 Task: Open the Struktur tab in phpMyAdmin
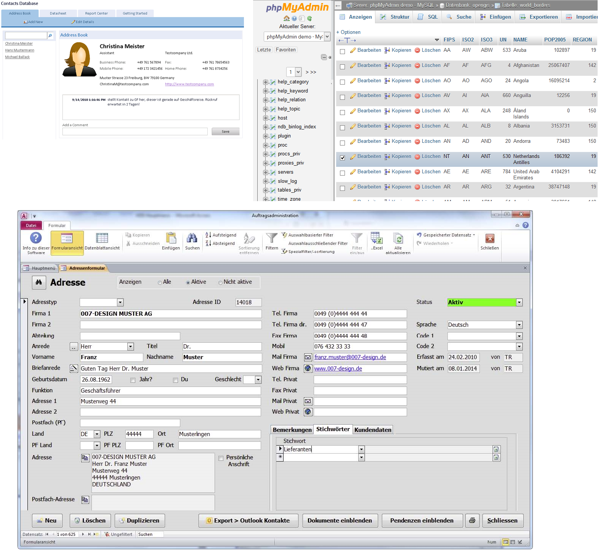point(395,17)
